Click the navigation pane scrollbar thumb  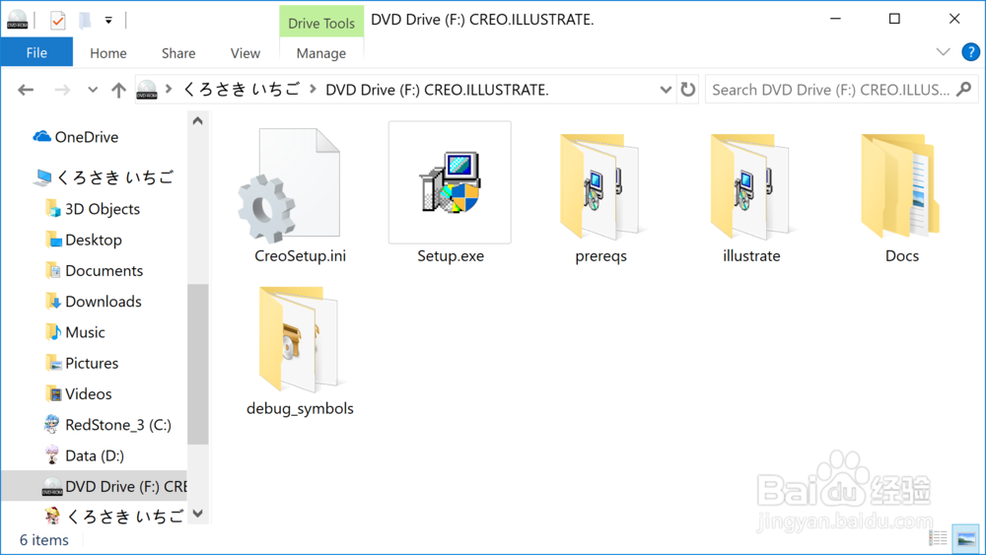click(197, 364)
